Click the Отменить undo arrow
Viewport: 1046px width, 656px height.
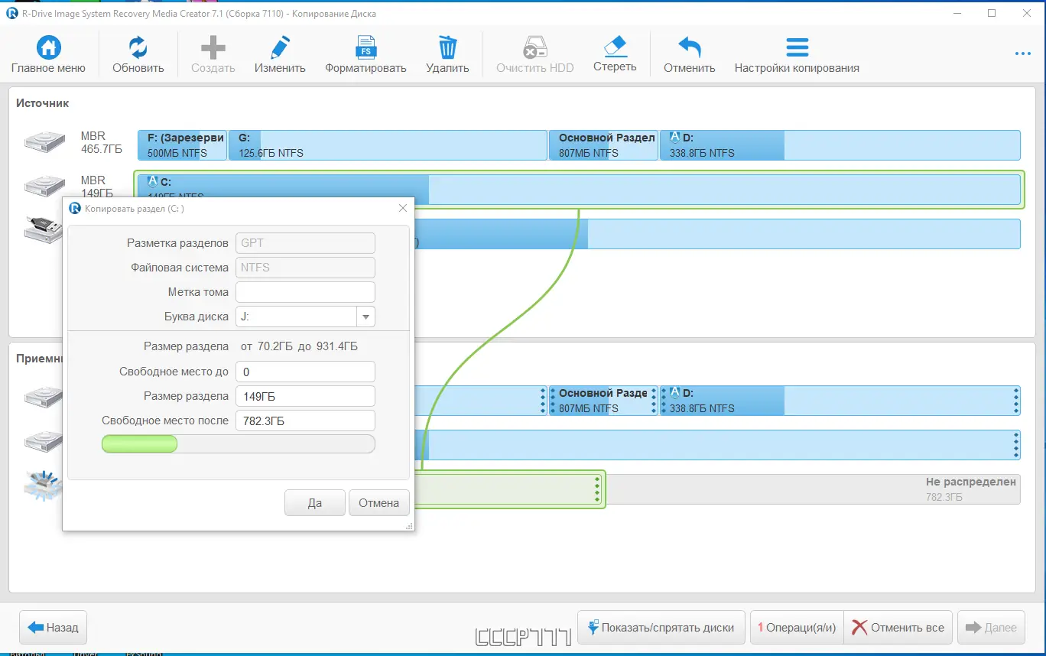[689, 48]
